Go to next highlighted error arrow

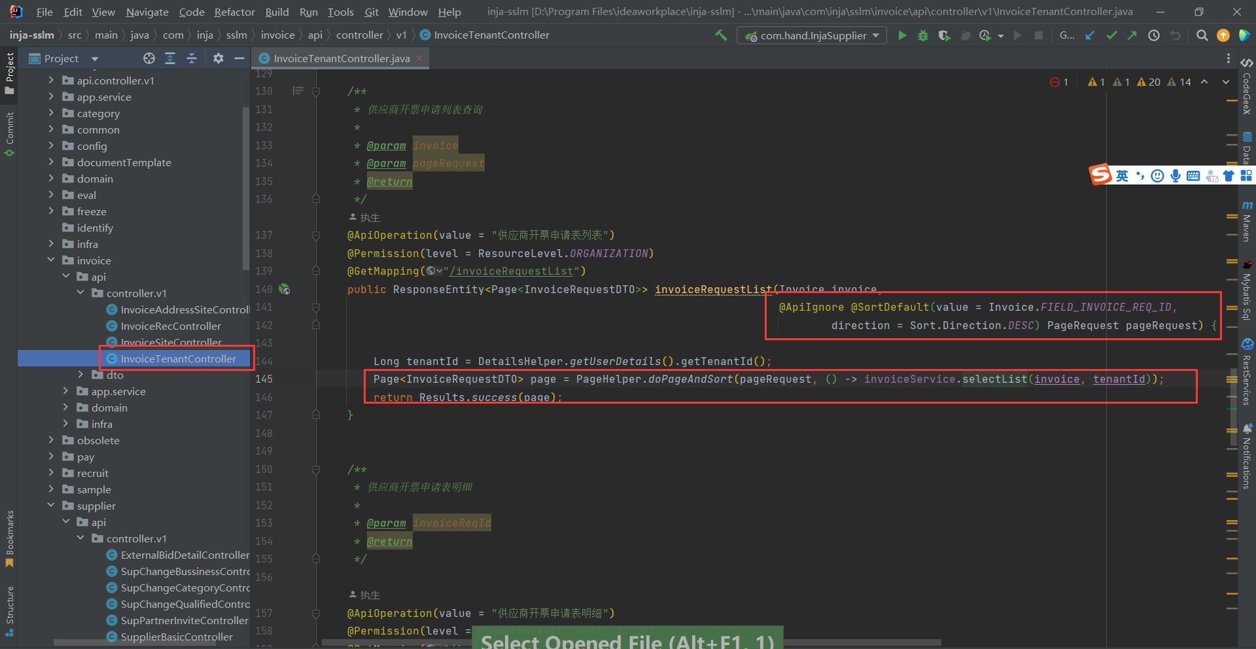(1226, 82)
